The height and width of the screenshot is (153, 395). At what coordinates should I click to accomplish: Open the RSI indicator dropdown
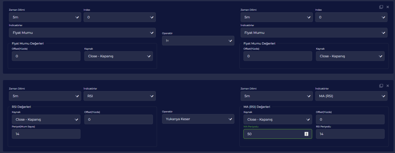(120, 96)
